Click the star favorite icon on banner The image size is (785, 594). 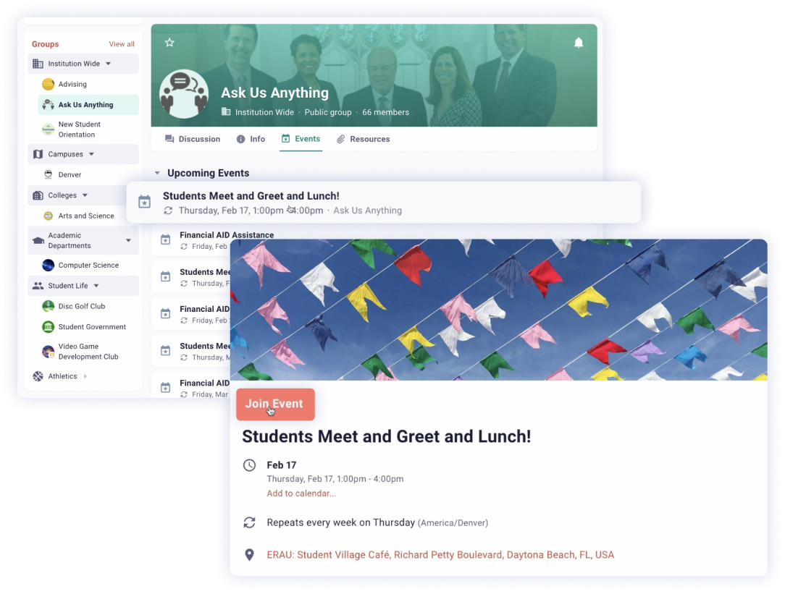169,43
